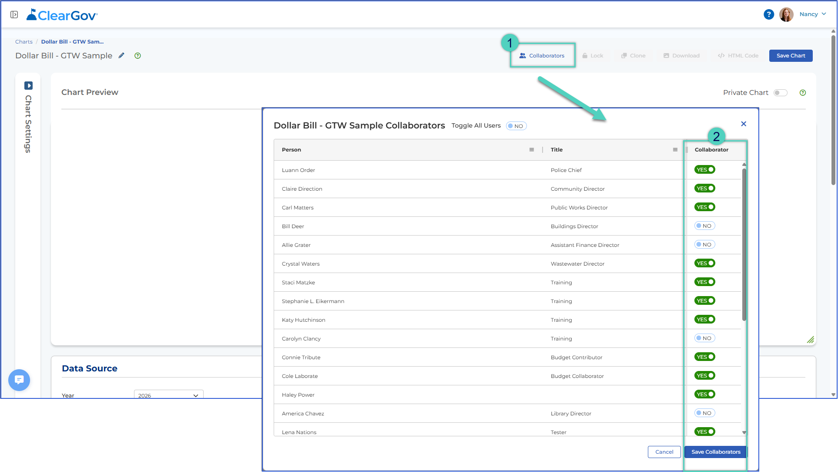Collapse the sidebar panel icon near logo

tap(14, 15)
